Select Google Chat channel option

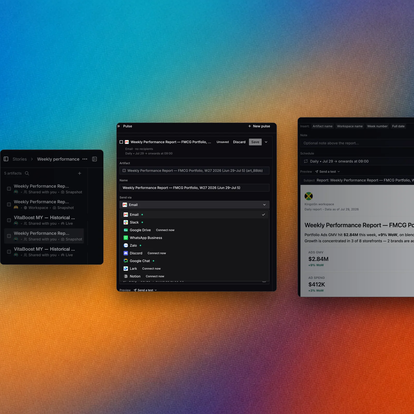[x=194, y=261]
